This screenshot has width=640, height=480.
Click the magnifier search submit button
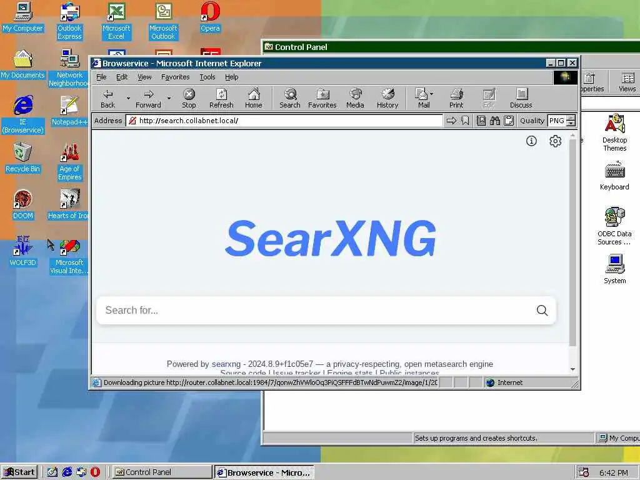pos(542,311)
